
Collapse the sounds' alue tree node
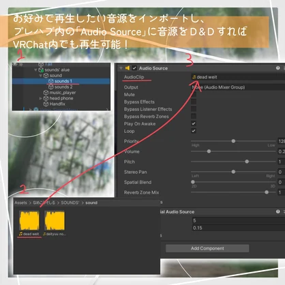35,70
